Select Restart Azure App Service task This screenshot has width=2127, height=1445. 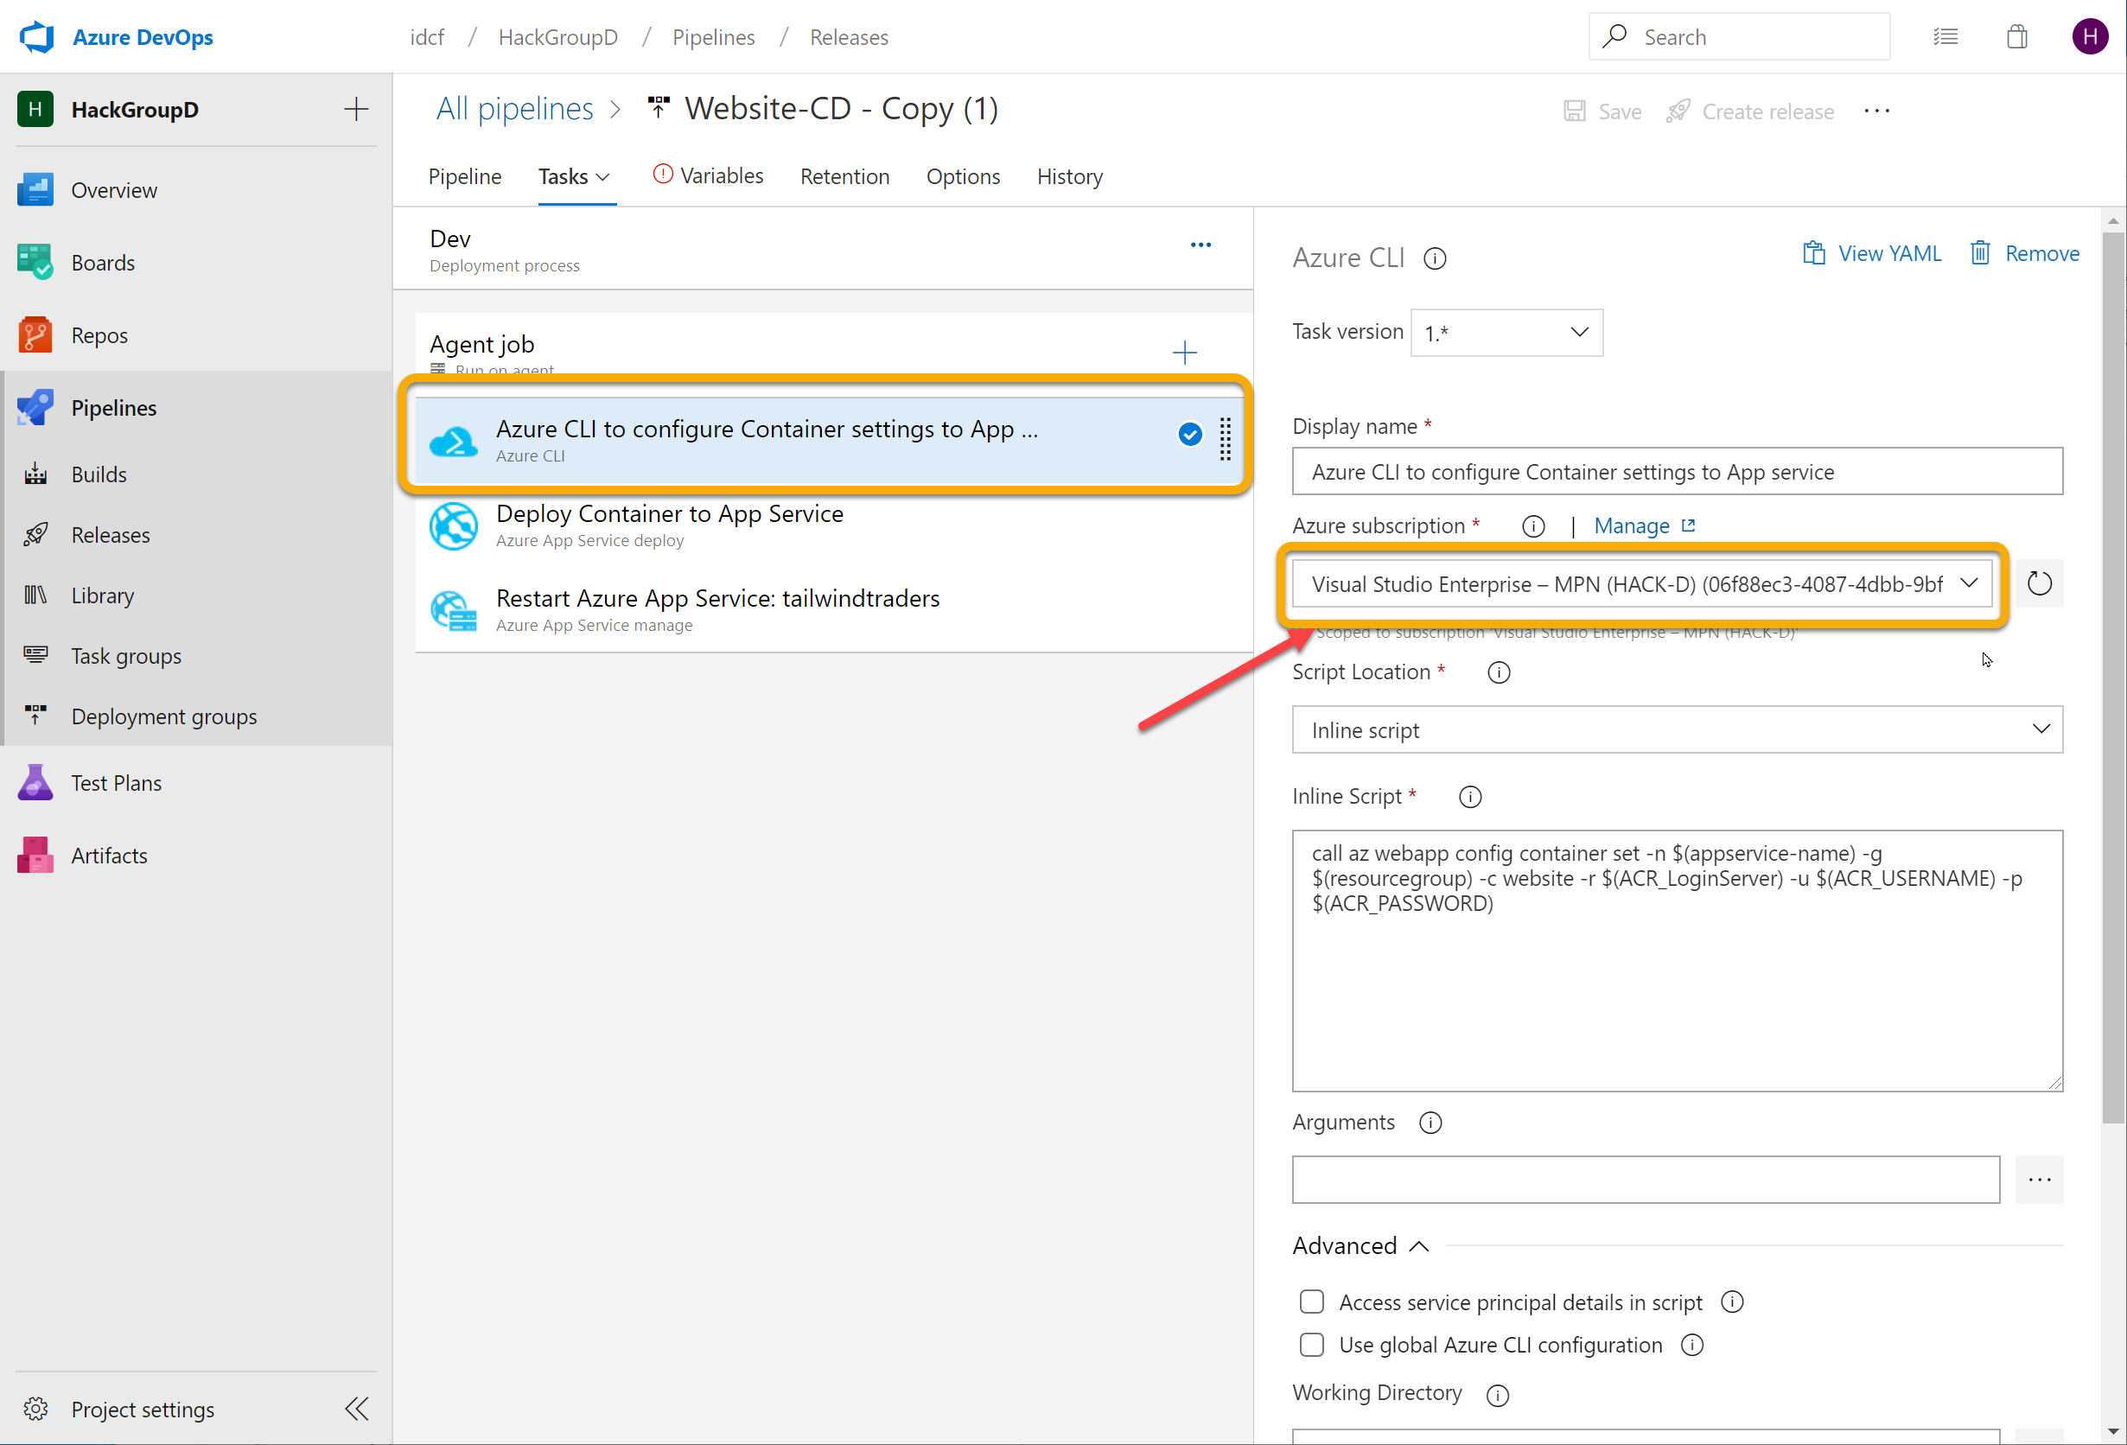click(833, 609)
